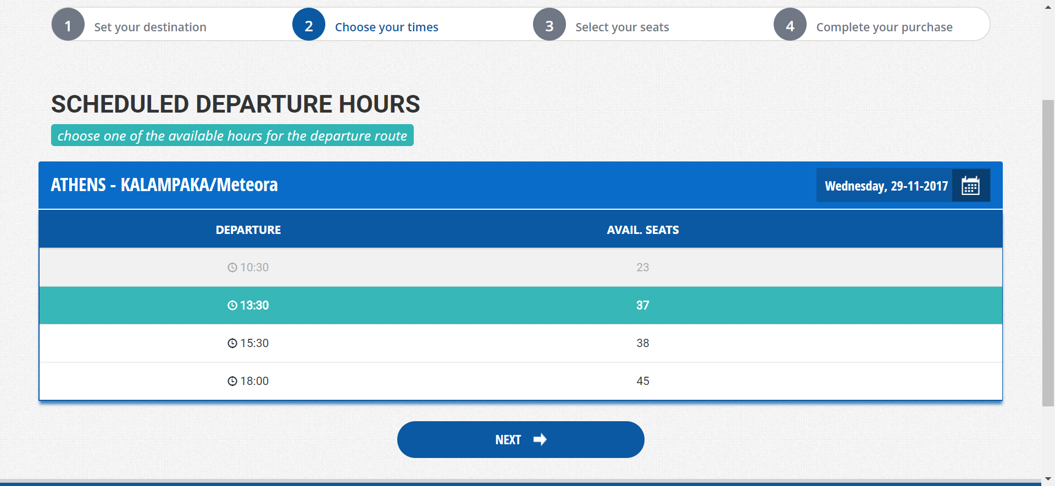Click the page vertical scrollbar thumb
The image size is (1055, 486).
tap(1048, 253)
